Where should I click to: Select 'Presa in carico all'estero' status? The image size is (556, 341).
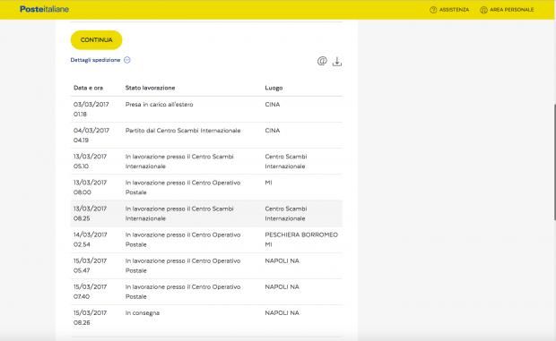coord(160,105)
